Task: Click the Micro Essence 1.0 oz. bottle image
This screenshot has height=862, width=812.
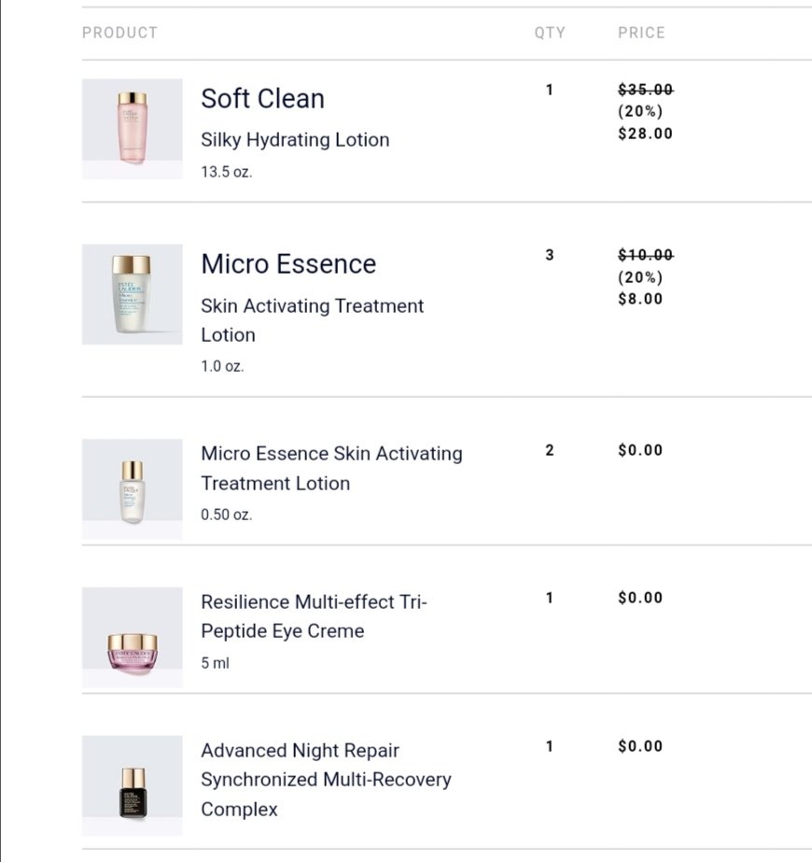Action: tap(132, 294)
